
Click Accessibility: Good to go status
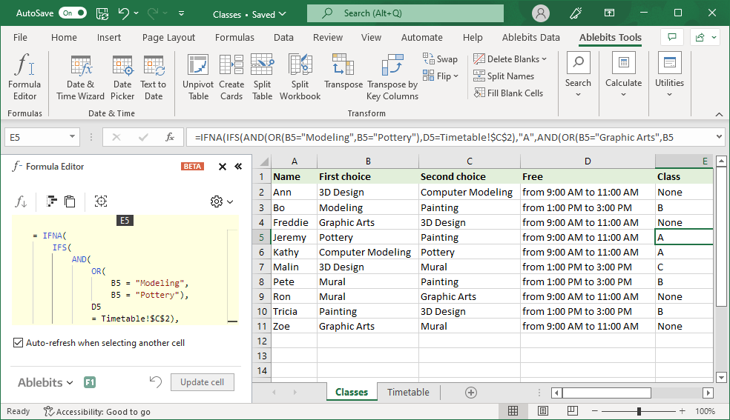[x=97, y=412]
